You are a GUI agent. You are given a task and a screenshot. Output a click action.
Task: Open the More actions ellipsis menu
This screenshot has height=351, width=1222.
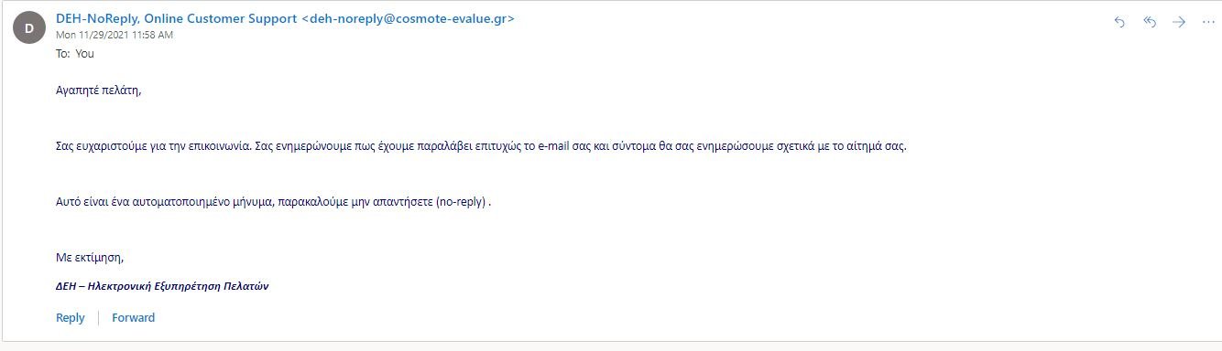(x=1207, y=22)
